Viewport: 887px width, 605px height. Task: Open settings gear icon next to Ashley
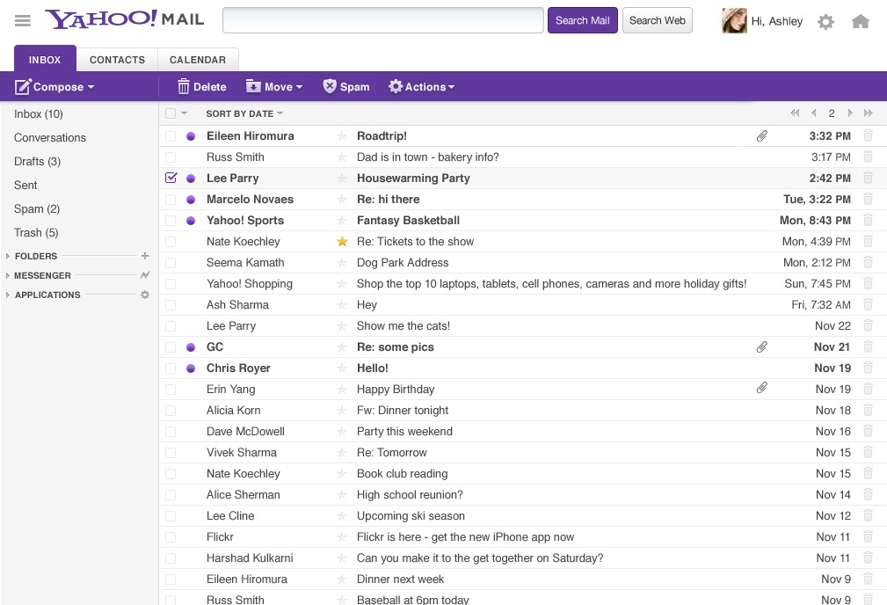click(825, 22)
